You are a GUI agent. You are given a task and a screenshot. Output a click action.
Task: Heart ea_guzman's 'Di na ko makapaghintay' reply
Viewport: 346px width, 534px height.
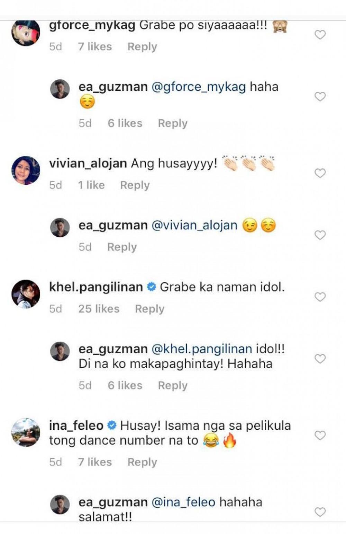point(320,359)
